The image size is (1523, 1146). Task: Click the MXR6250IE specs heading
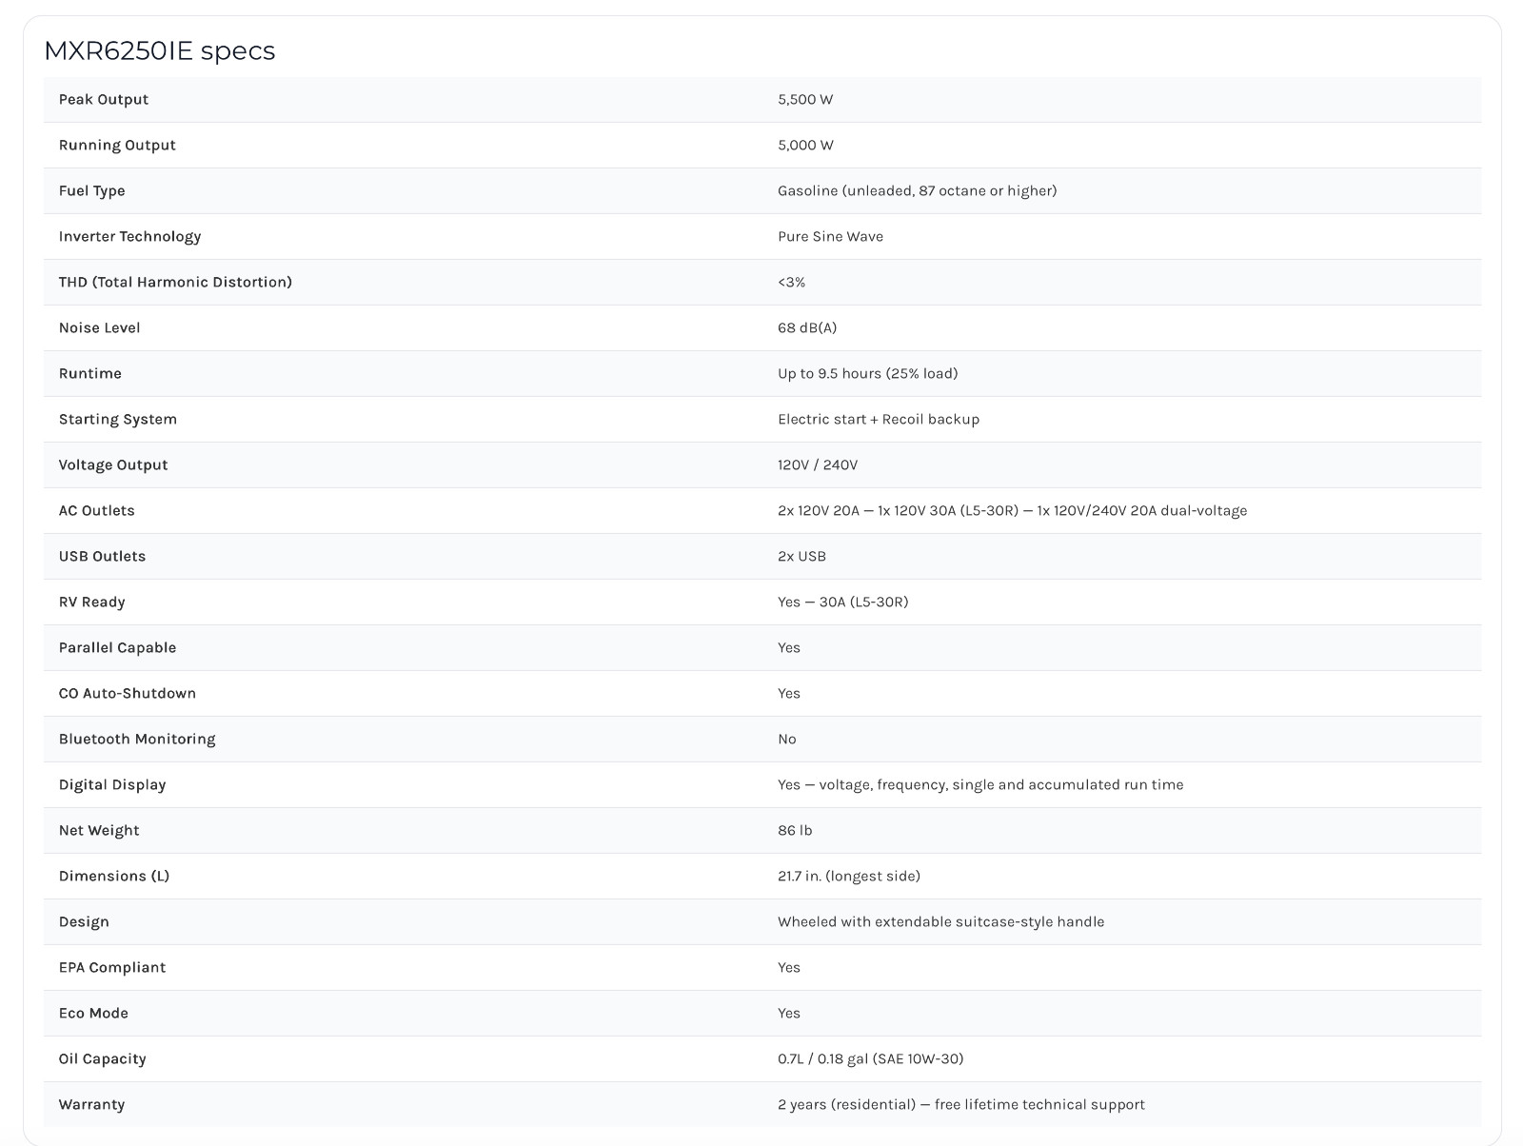159,50
